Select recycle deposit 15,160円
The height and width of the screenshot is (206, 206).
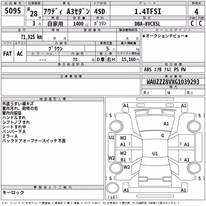pyautogui.click(x=130, y=59)
